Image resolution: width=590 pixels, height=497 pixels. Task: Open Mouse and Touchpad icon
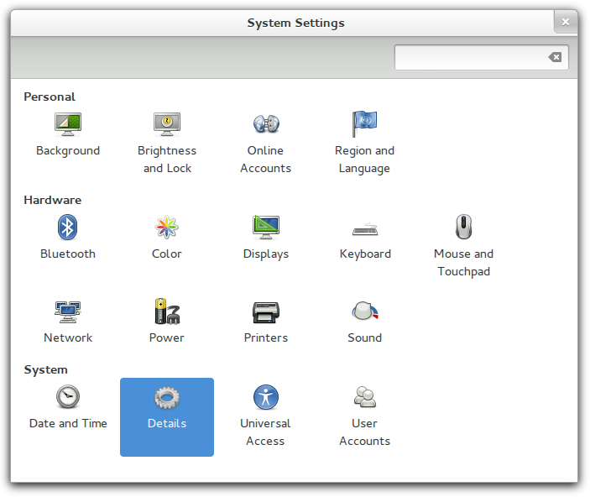click(463, 227)
